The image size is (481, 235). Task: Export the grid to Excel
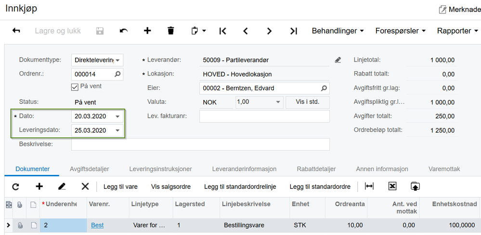point(392,186)
